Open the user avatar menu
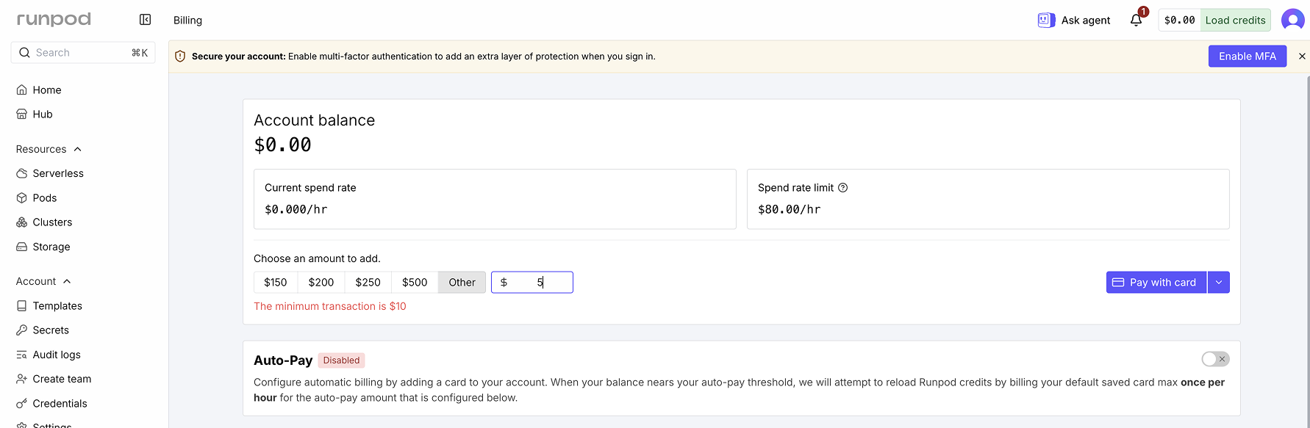The image size is (1310, 428). coord(1292,20)
